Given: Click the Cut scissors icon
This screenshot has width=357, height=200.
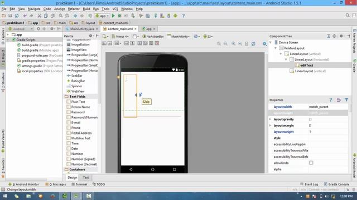Looking at the screenshot, I should pyautogui.click(x=40, y=16).
